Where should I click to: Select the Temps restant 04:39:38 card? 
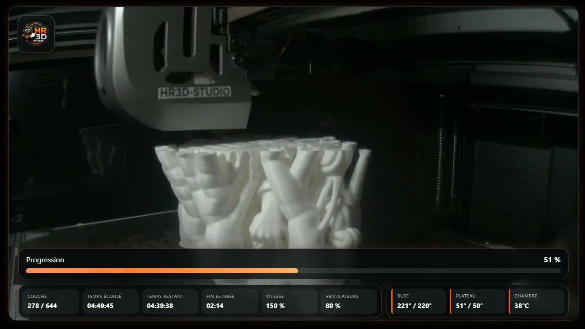tap(170, 302)
